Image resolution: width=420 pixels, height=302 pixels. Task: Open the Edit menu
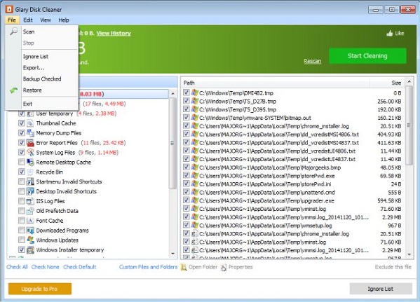coord(28,20)
